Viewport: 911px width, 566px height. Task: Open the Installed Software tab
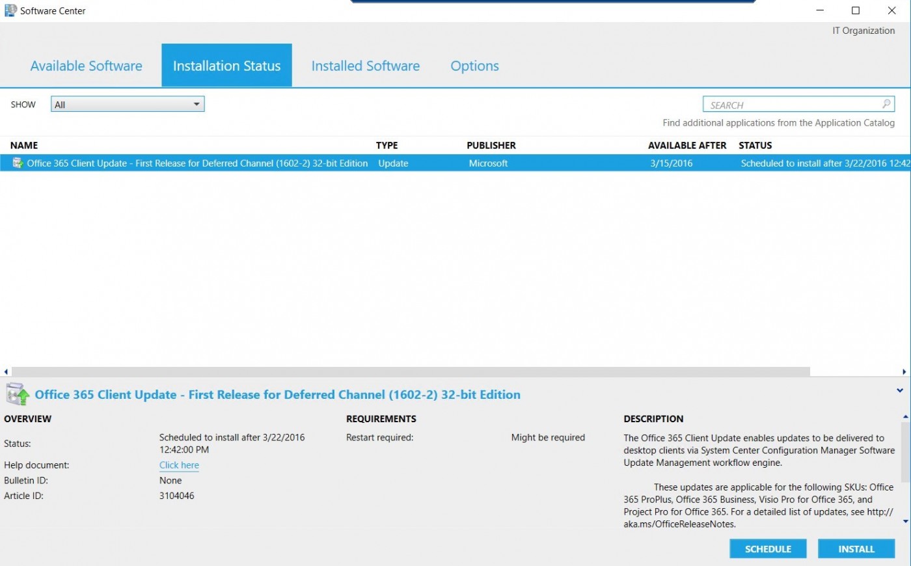365,65
